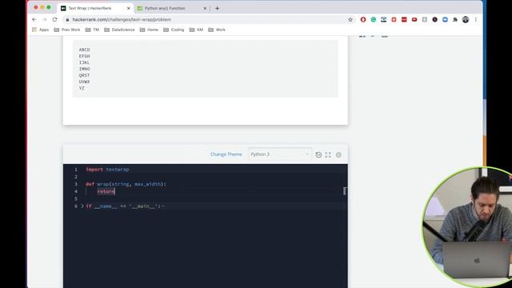
Task: Open the red YouTube-style extension icon
Action: 414,19
